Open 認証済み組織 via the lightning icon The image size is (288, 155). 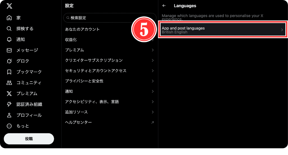coord(9,104)
